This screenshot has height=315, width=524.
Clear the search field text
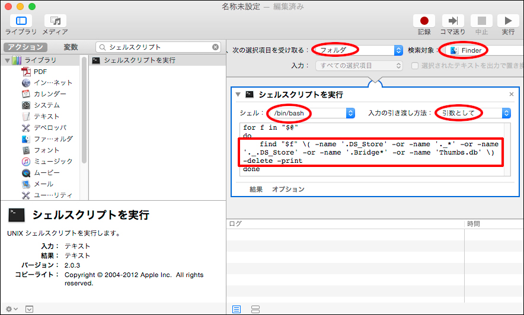tap(216, 47)
